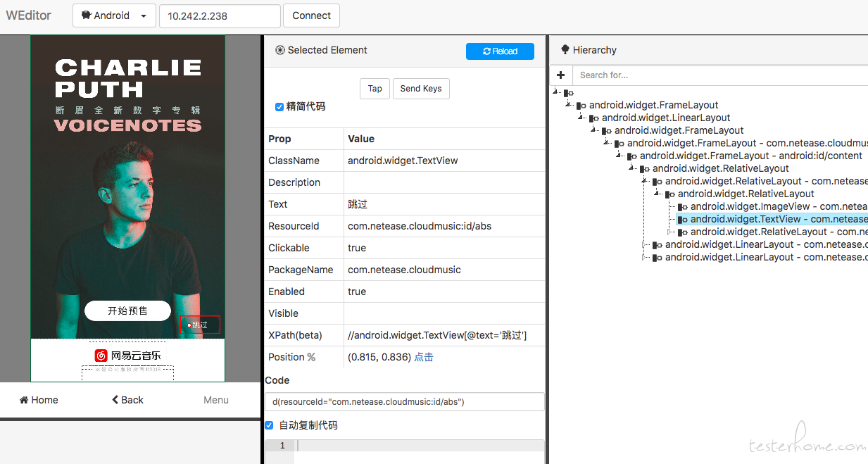Screen dimensions: 868x464
Task: Click the Hierarchy panel tree icon
Action: (x=565, y=50)
